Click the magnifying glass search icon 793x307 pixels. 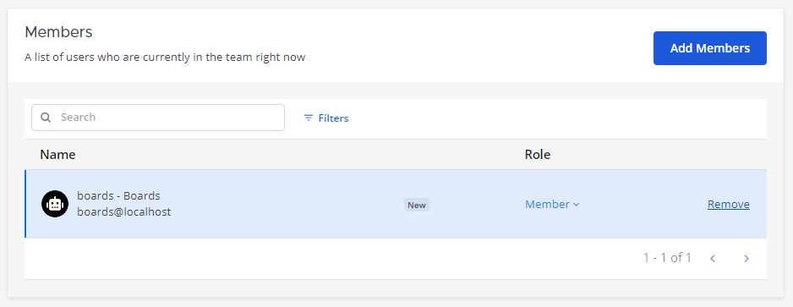tap(46, 118)
